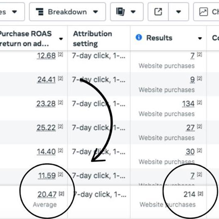The width and height of the screenshot is (219, 219).
Task: Click the total results value 214
Action: pyautogui.click(x=189, y=194)
